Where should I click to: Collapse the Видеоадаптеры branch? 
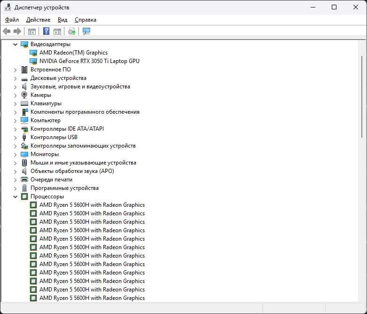pyautogui.click(x=15, y=44)
